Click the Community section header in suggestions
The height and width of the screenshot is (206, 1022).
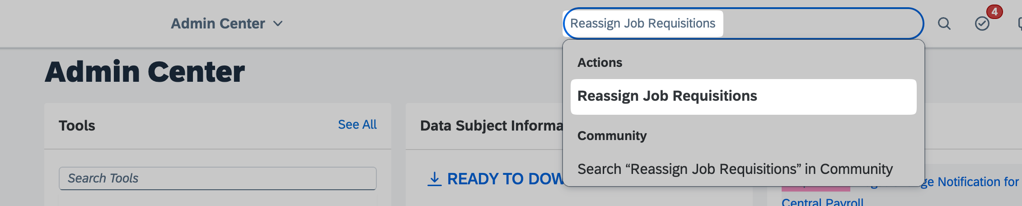pyautogui.click(x=612, y=136)
